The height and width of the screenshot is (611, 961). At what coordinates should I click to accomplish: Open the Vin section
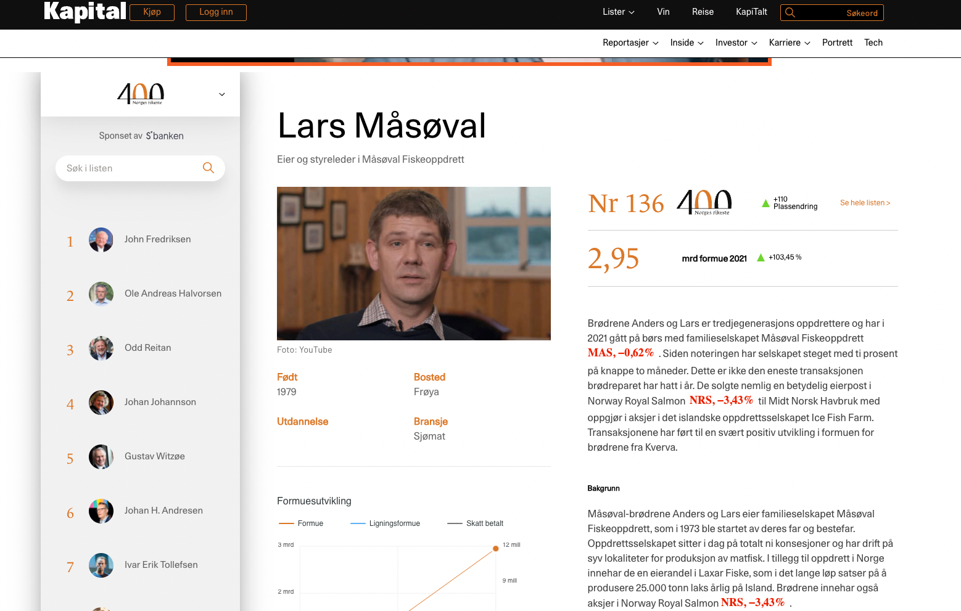tap(663, 12)
